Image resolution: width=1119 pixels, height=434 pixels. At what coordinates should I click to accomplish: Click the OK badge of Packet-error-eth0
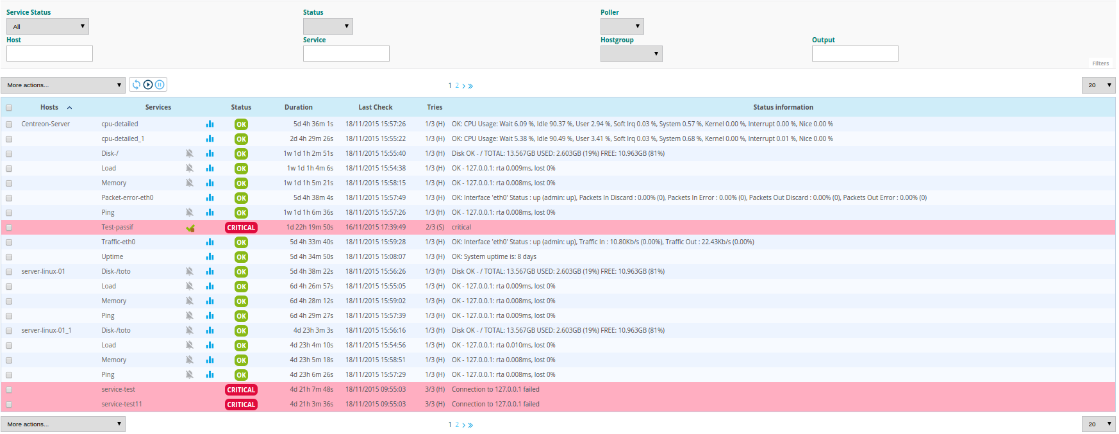[x=241, y=198]
